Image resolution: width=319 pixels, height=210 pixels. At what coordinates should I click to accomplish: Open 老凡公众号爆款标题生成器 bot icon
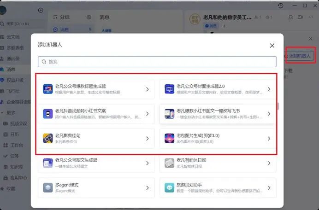(48, 89)
